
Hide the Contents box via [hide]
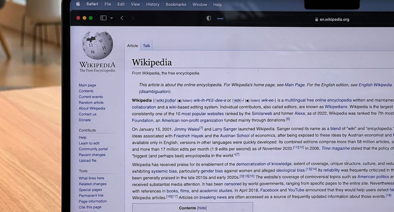click(x=202, y=208)
